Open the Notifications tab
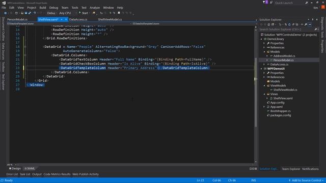The image size is (326, 183). click(310, 169)
